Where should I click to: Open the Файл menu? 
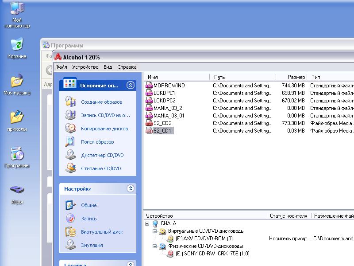point(61,67)
